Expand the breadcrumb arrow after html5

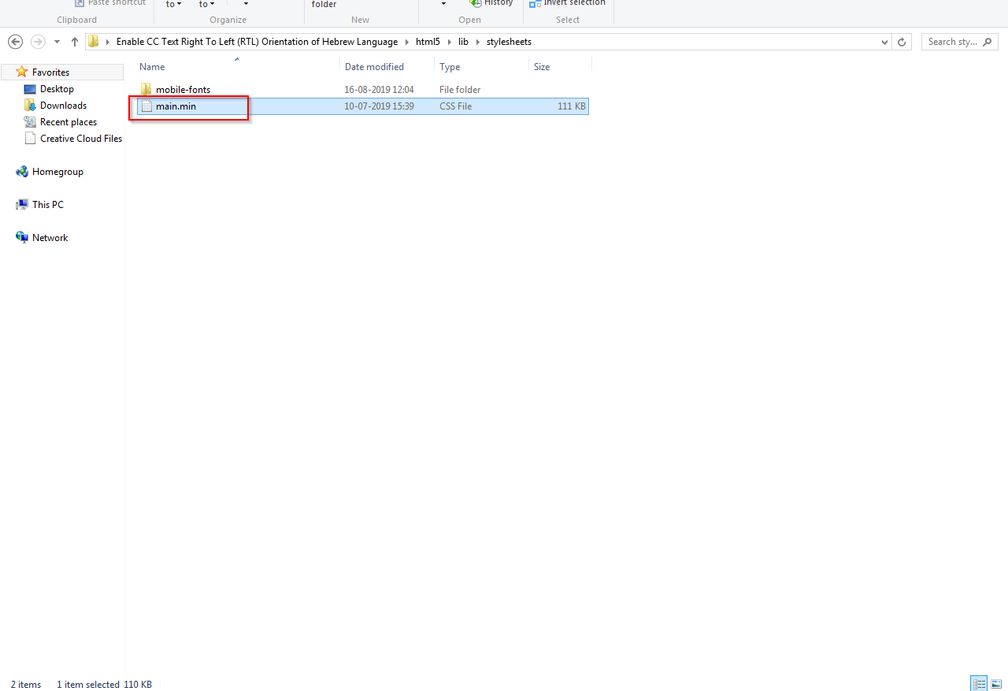449,42
